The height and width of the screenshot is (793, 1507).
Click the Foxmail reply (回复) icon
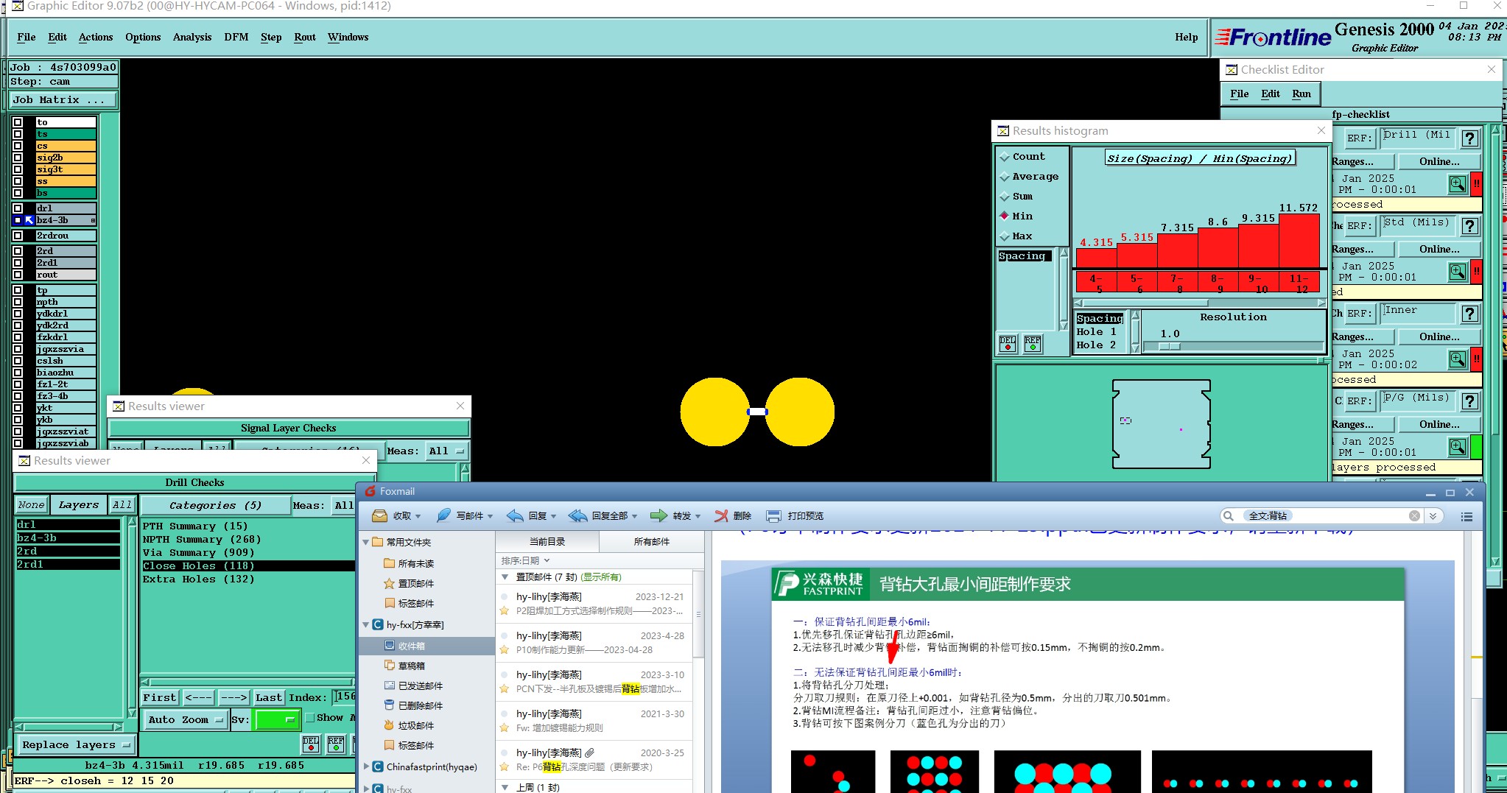tap(515, 516)
